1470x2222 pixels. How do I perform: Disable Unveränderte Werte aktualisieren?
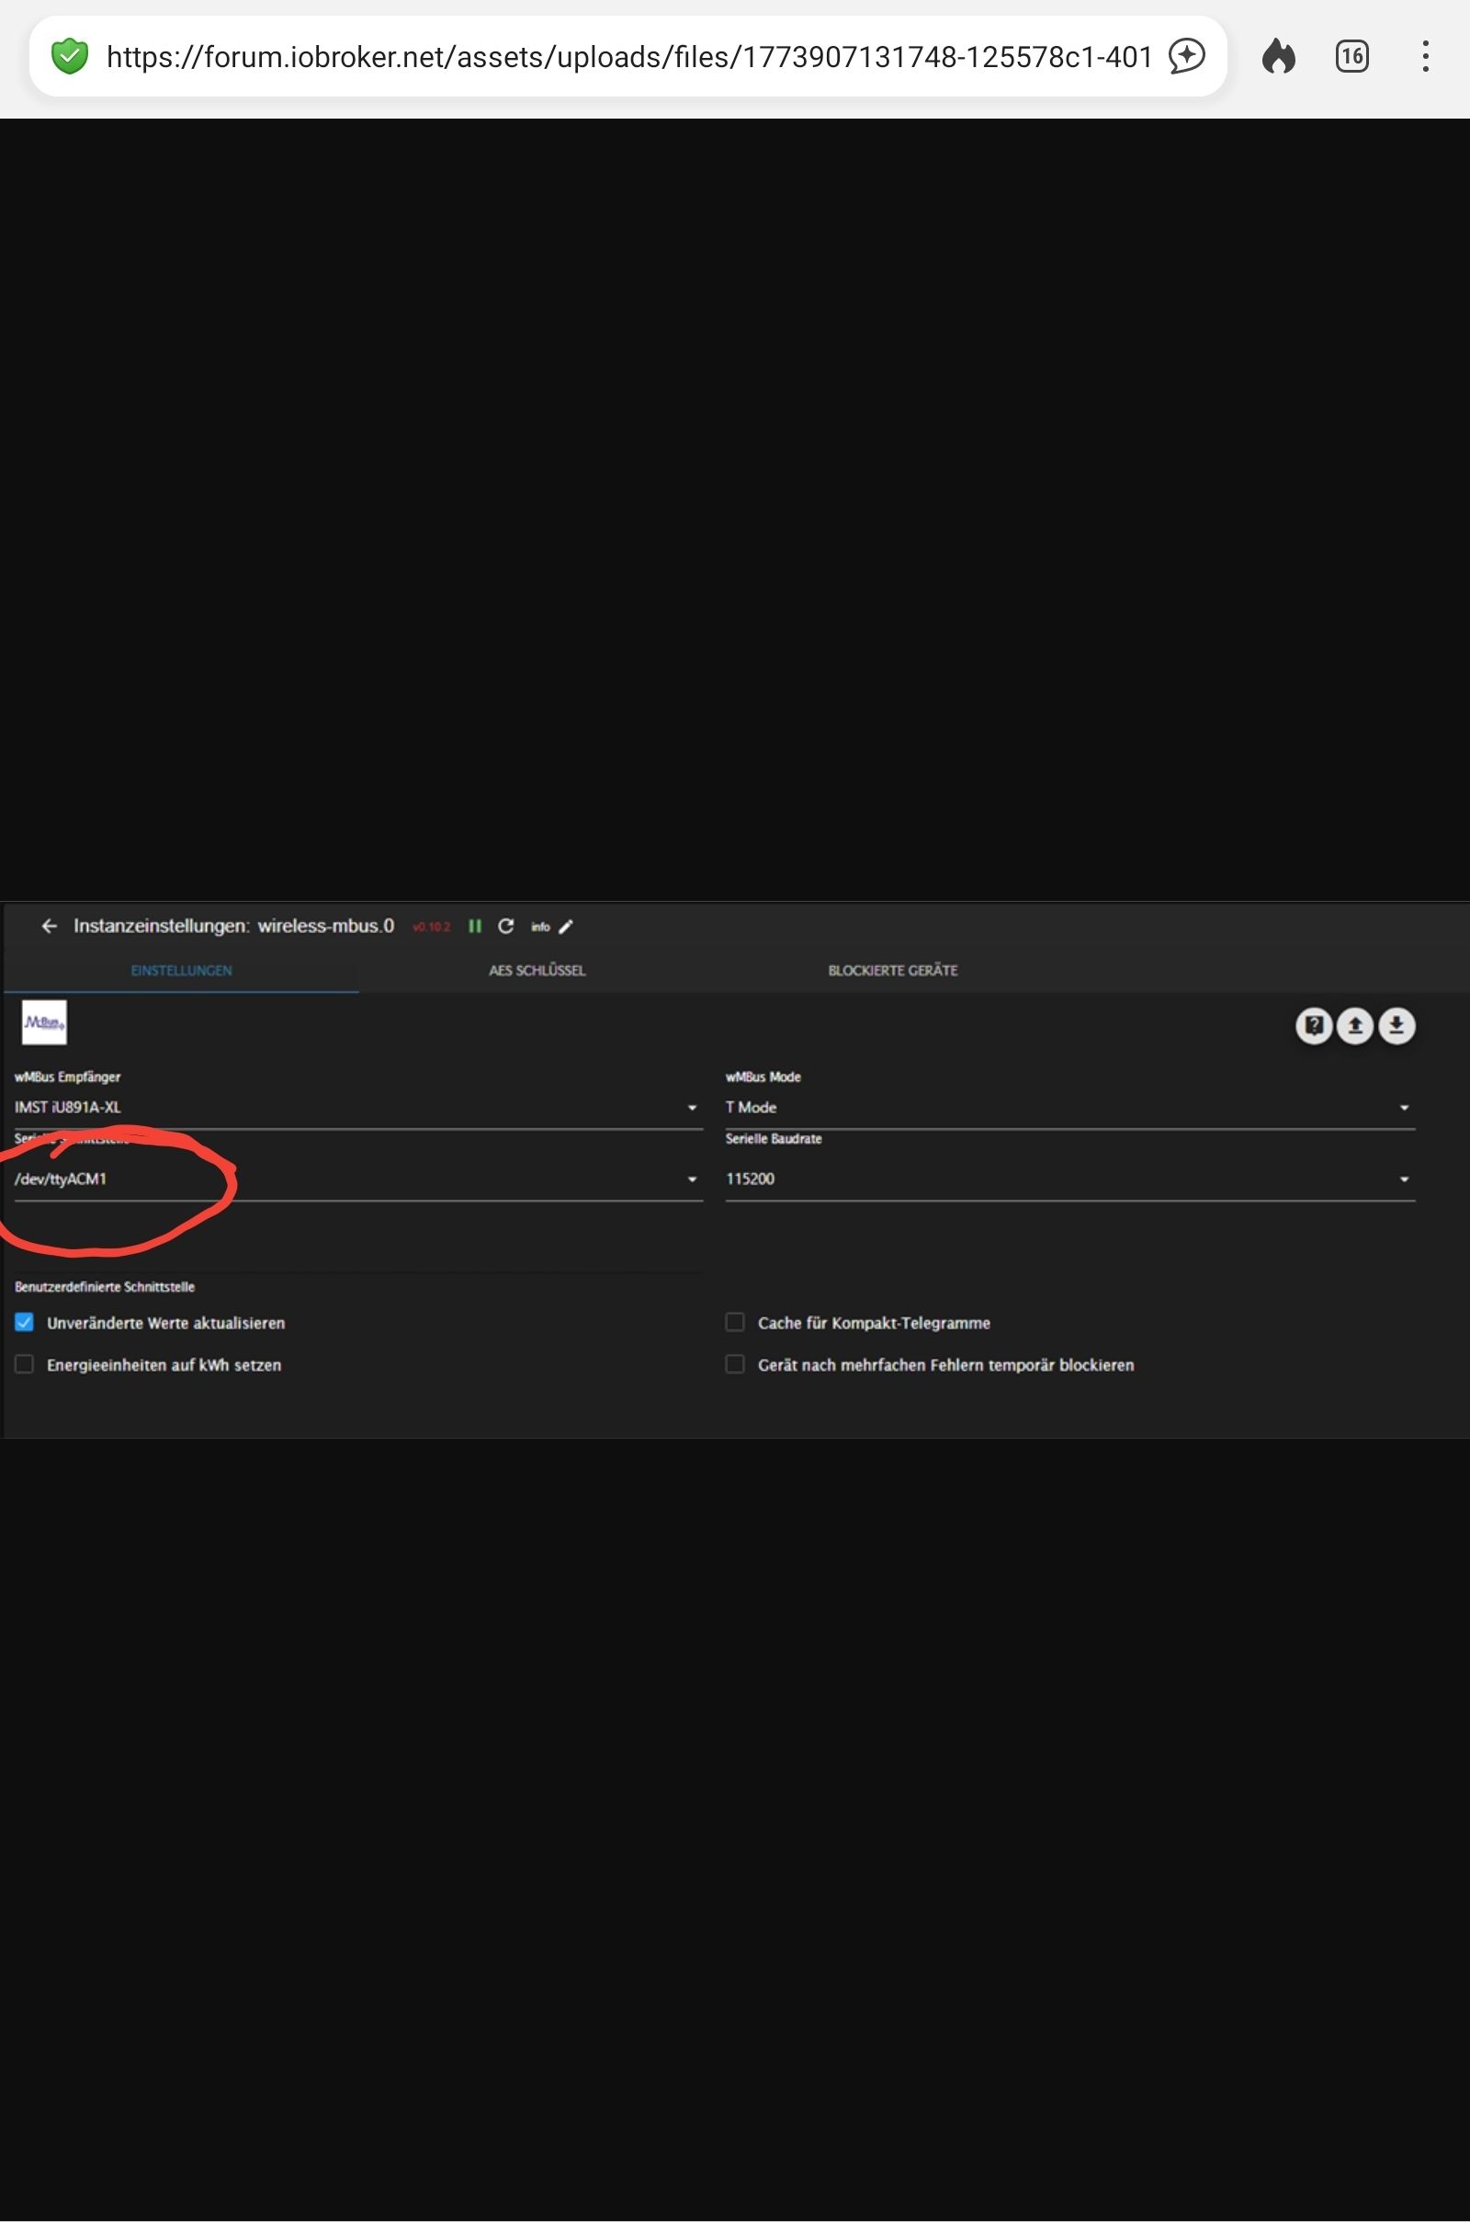click(25, 1323)
